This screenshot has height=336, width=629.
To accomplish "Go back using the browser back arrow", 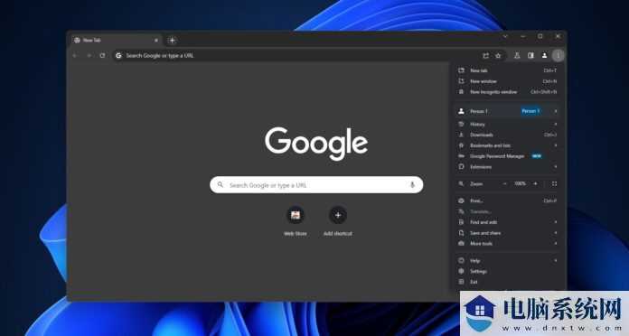I will click(75, 56).
